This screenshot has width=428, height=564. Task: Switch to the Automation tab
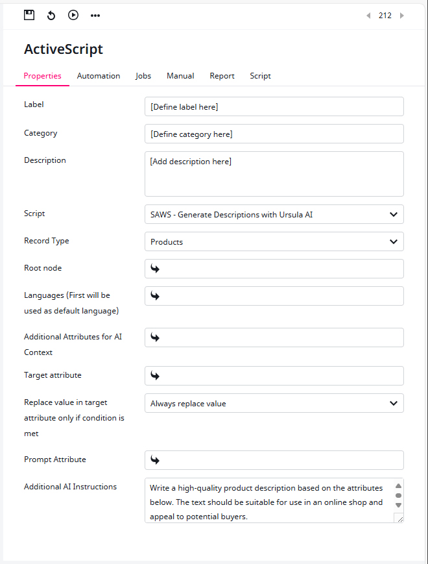(99, 76)
